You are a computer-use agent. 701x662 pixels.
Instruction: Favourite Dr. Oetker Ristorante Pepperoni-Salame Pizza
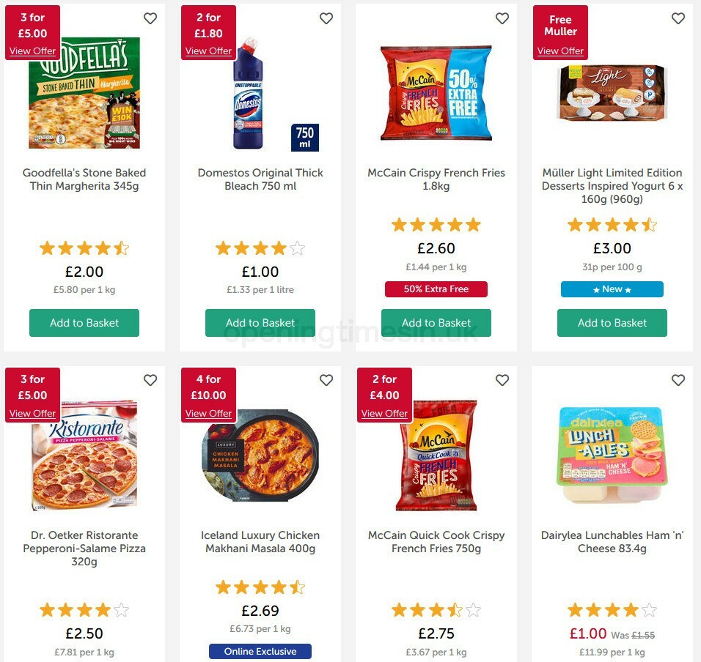point(150,380)
